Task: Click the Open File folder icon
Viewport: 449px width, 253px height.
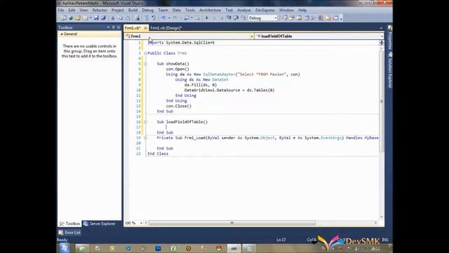Action: (x=78, y=18)
